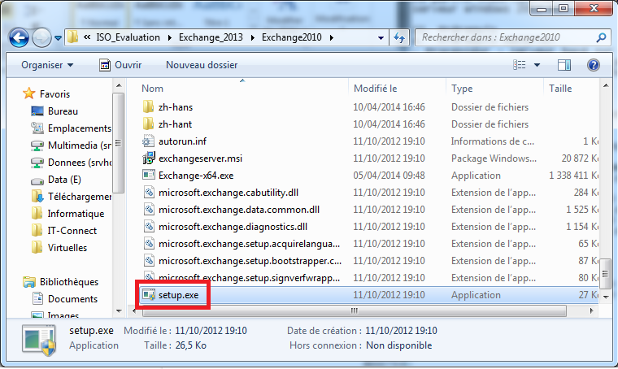The height and width of the screenshot is (369, 618).
Task: Expand arrow after Exchange2010 breadcrumb
Action: click(332, 37)
